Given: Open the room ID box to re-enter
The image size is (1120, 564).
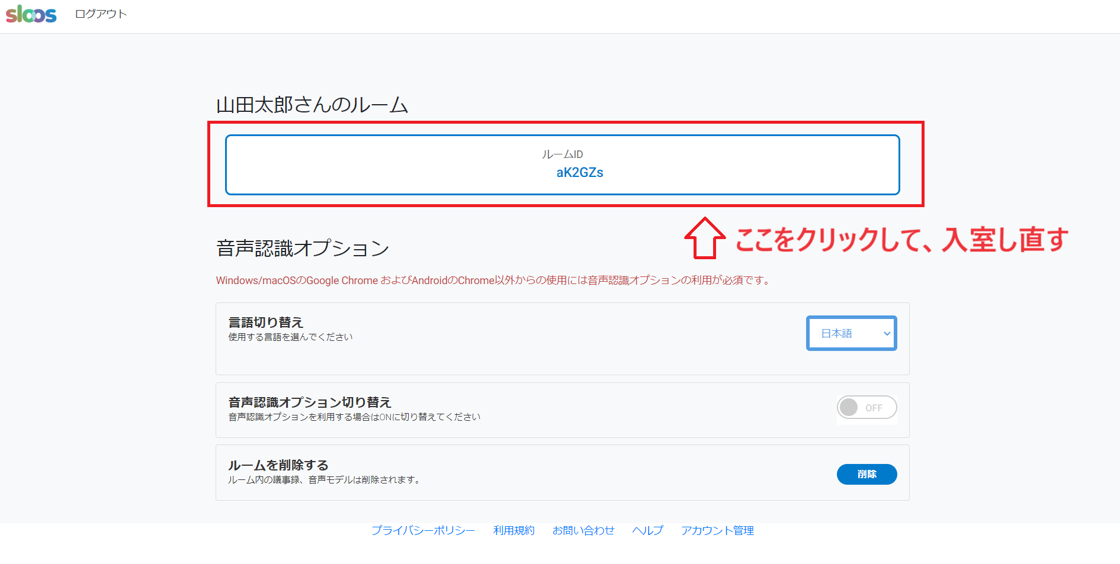Looking at the screenshot, I should (x=562, y=165).
